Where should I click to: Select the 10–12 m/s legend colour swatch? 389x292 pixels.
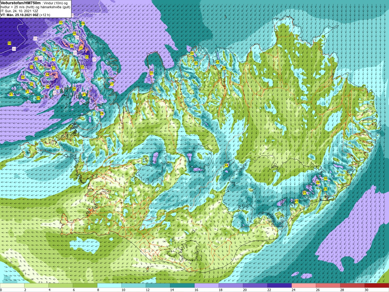tap(134, 286)
